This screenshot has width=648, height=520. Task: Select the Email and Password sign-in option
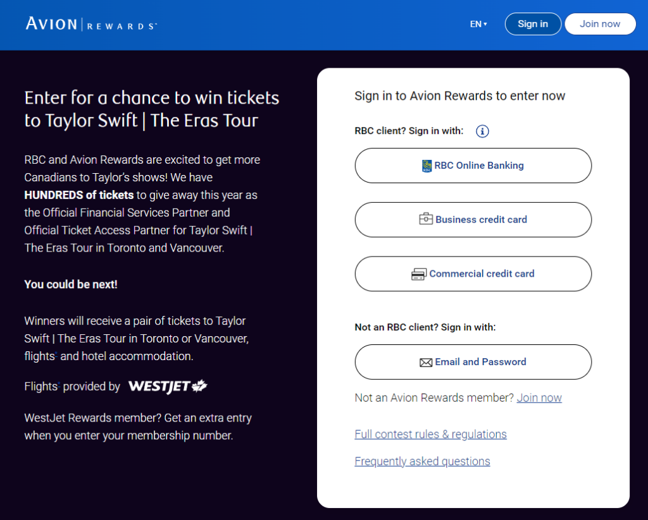(473, 361)
